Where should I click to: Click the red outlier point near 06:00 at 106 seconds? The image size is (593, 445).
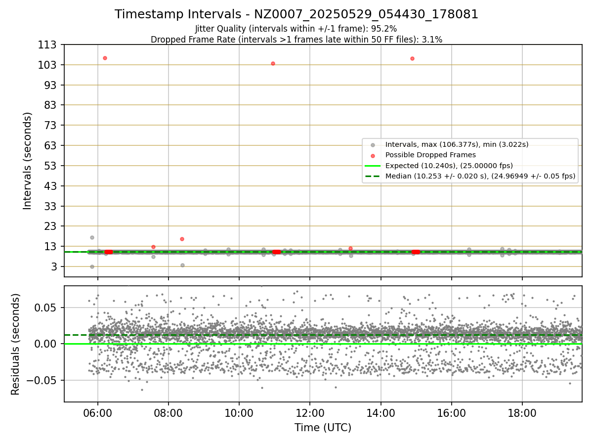tap(105, 58)
